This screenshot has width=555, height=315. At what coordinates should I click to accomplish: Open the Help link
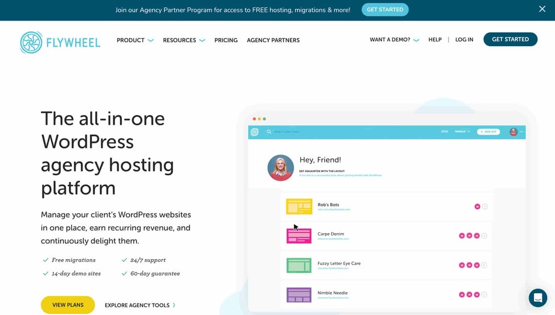tap(435, 39)
